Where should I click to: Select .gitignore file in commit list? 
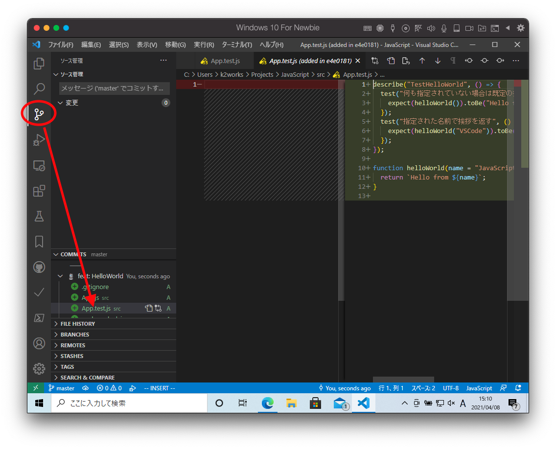pyautogui.click(x=95, y=287)
